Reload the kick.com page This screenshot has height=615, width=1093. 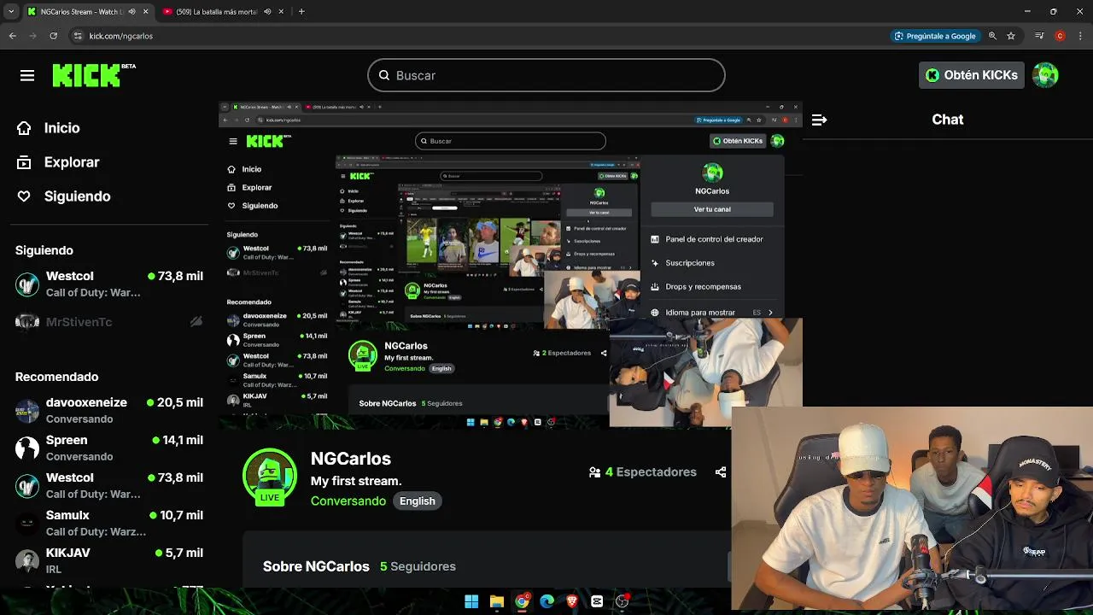pos(53,36)
